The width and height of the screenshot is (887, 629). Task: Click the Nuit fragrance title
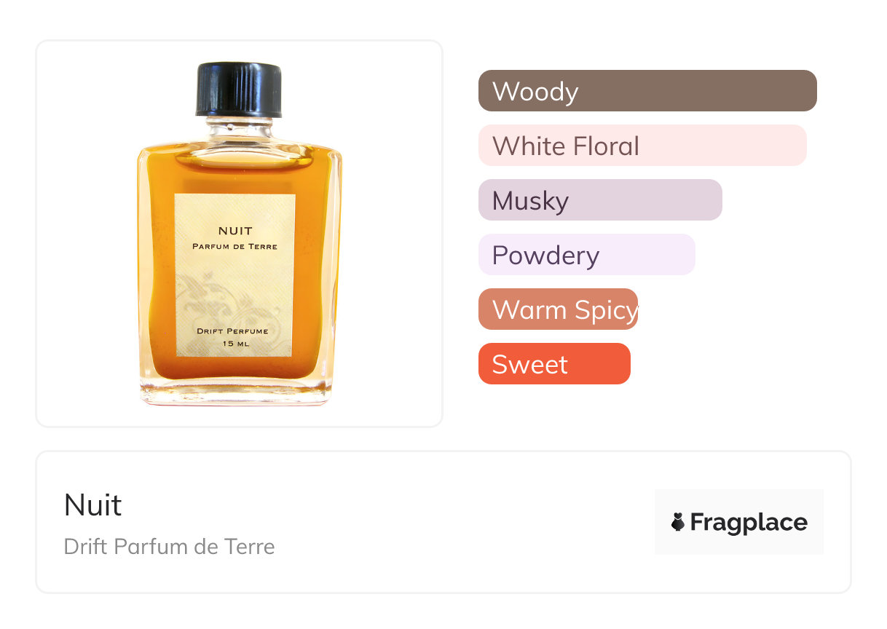[93, 505]
